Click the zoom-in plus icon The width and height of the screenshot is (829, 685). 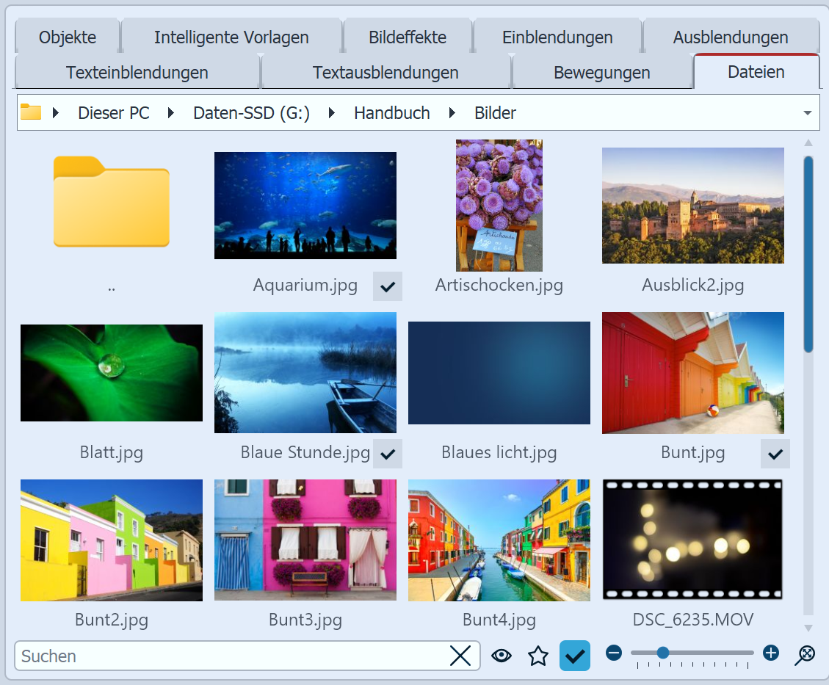770,653
